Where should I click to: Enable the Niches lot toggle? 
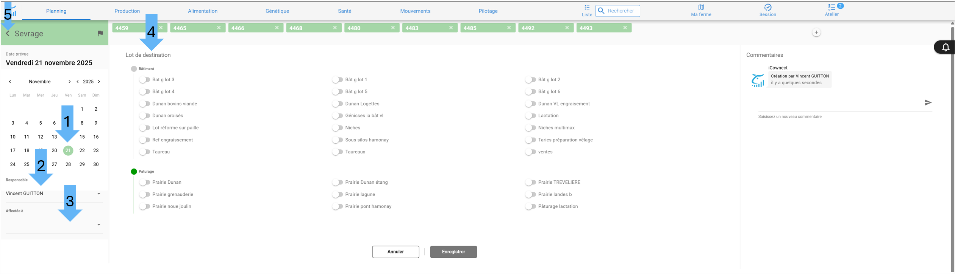338,128
